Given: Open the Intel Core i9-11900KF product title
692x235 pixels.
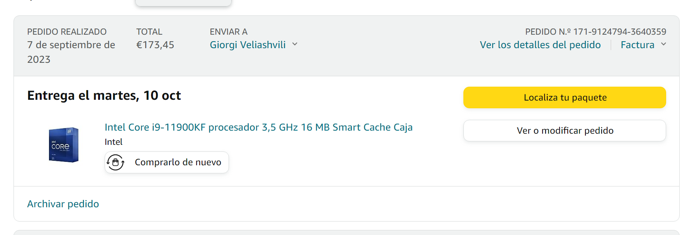Looking at the screenshot, I should pyautogui.click(x=258, y=127).
